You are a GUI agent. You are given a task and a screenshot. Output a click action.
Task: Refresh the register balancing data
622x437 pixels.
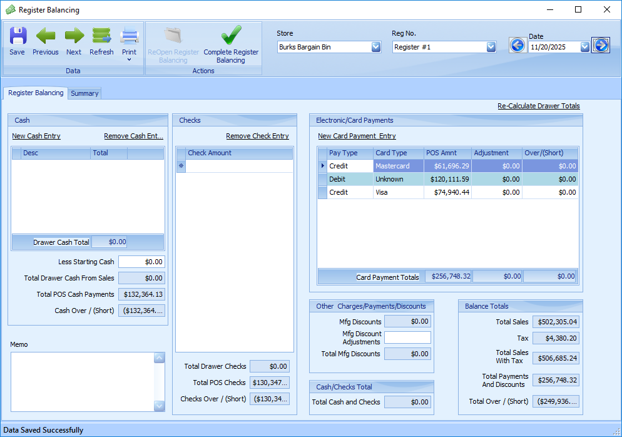click(x=101, y=36)
